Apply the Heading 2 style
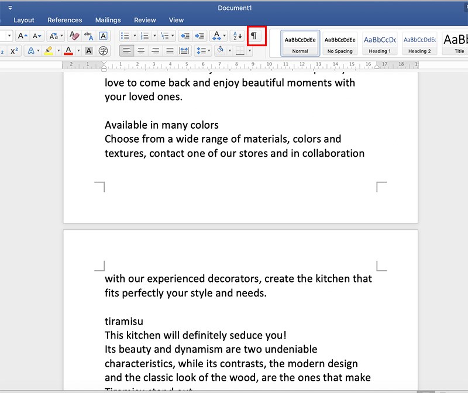The width and height of the screenshot is (468, 393). pyautogui.click(x=419, y=43)
